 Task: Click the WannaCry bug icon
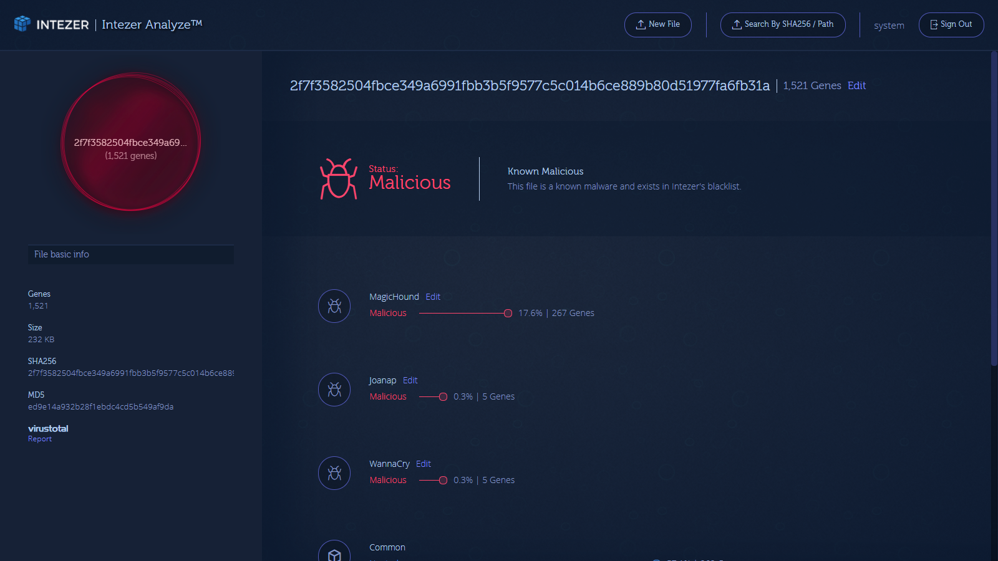click(334, 473)
